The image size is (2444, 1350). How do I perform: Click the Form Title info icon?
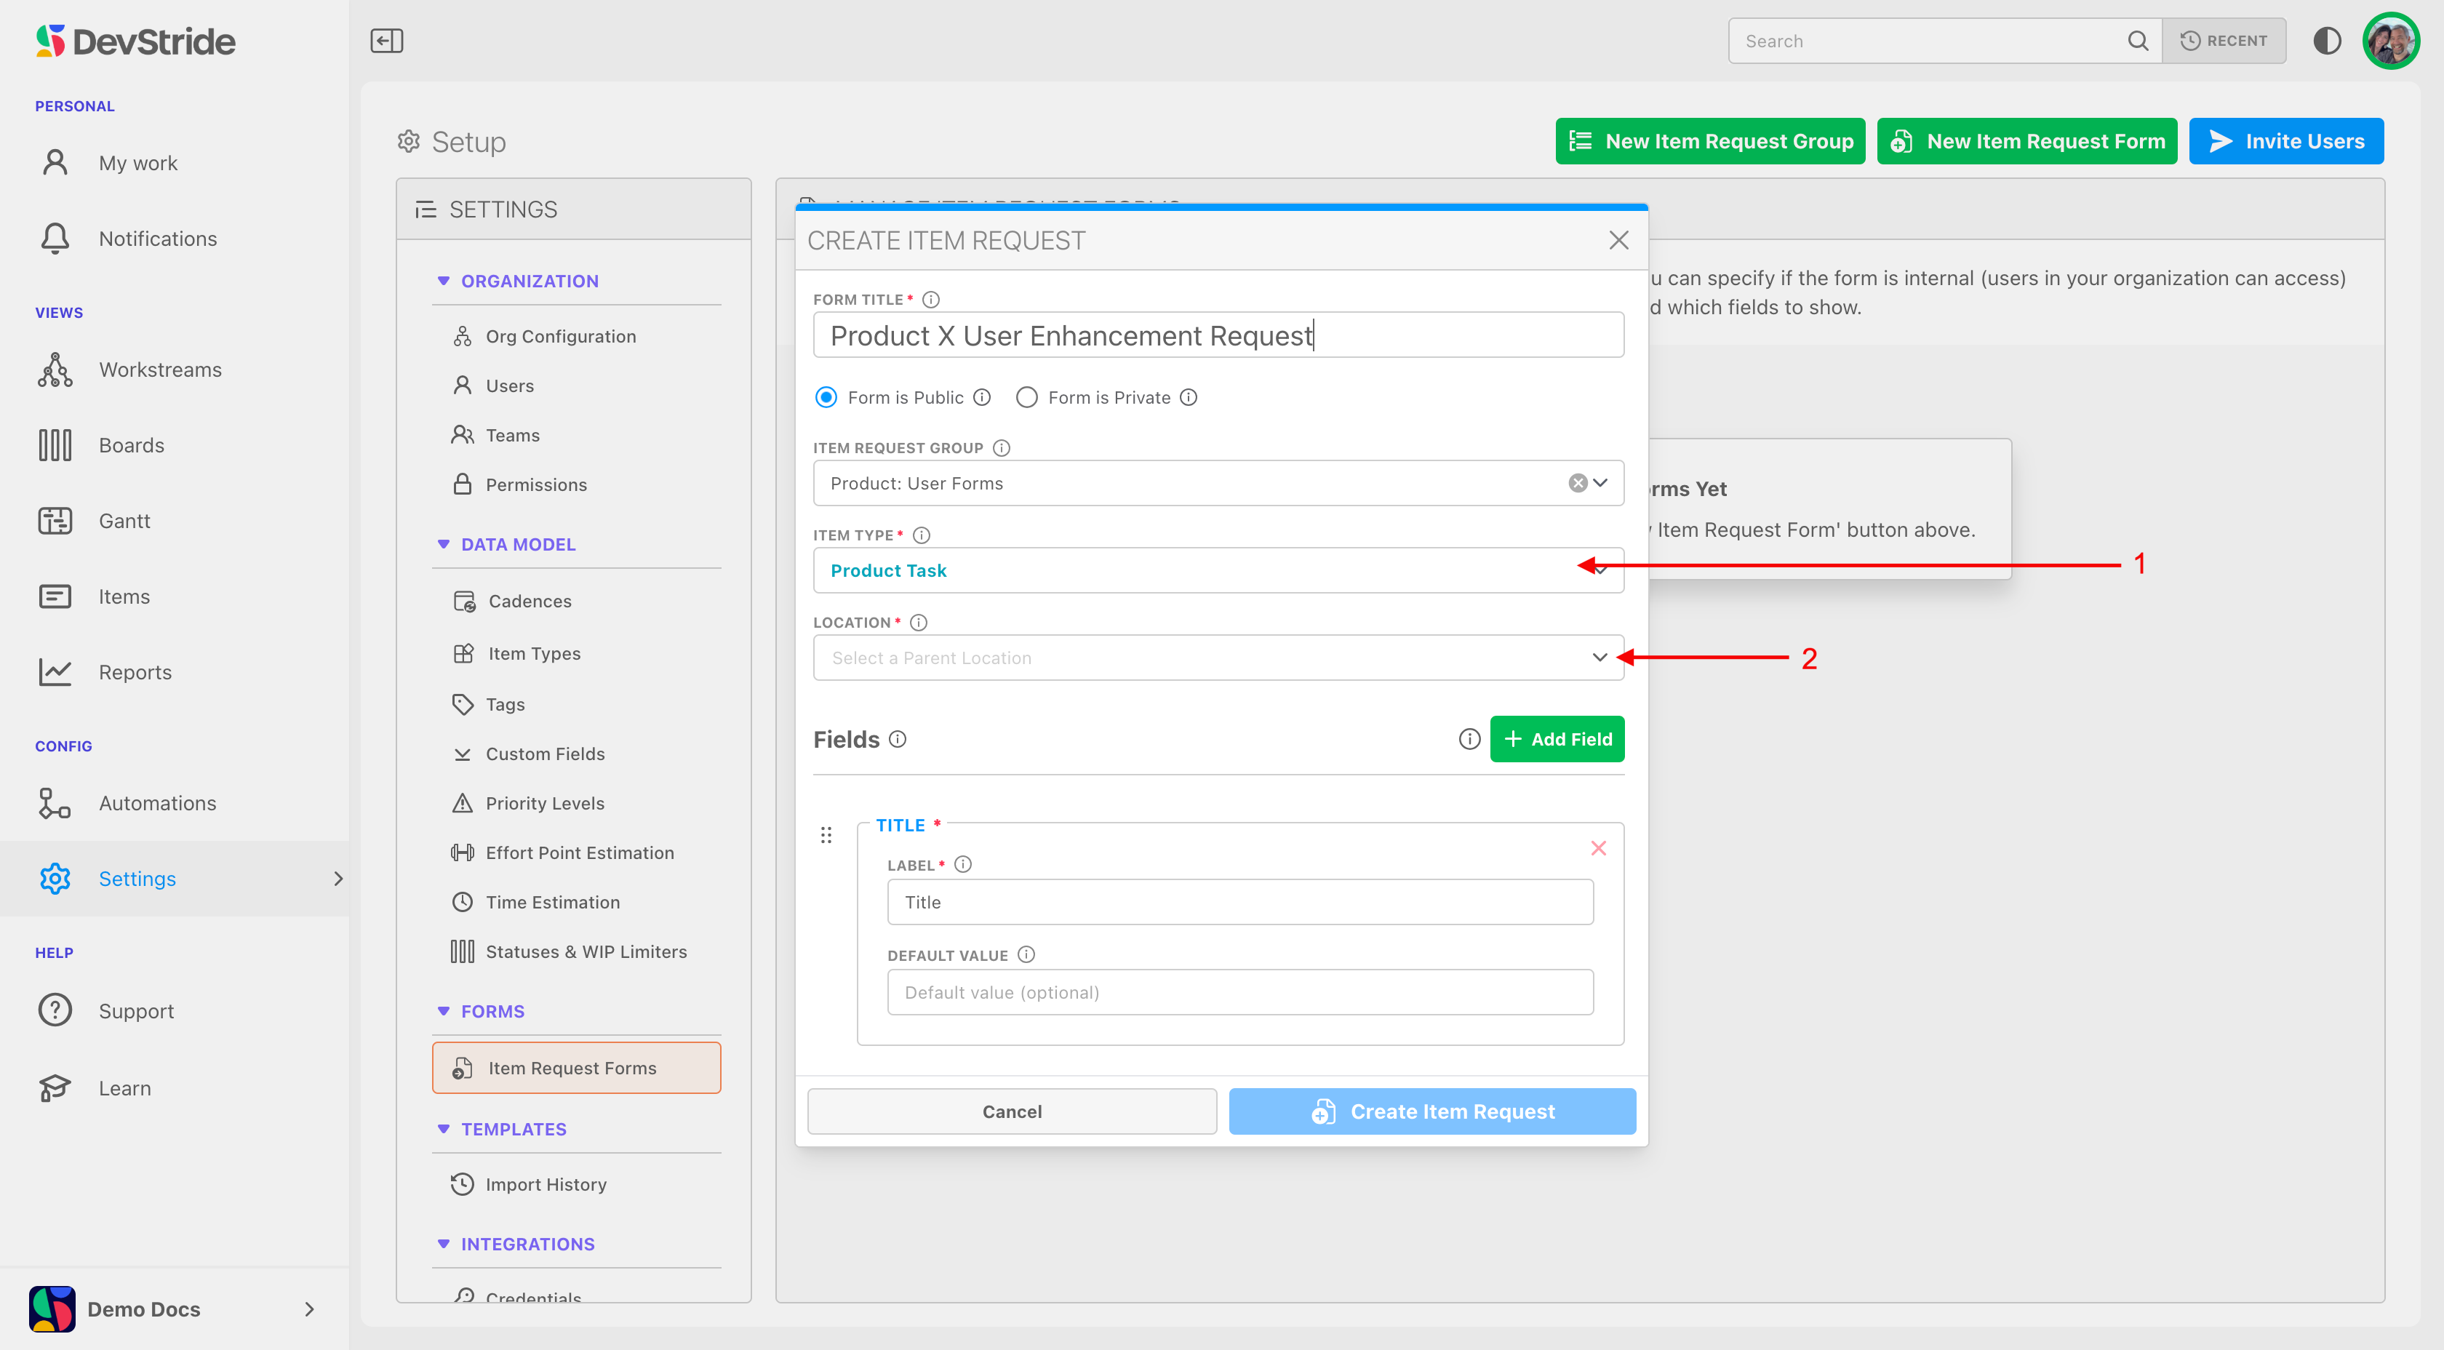(x=931, y=300)
